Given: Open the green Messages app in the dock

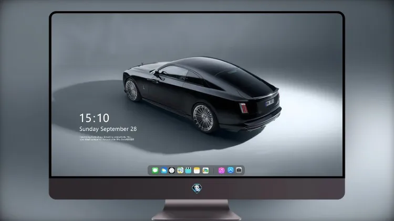Looking at the screenshot, I should point(155,170).
